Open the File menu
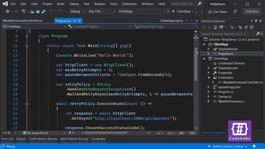 [13, 4]
